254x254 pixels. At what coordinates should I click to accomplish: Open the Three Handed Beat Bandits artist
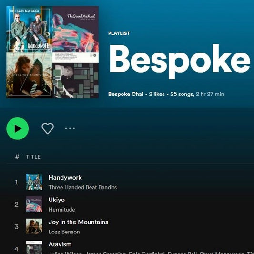[82, 187]
